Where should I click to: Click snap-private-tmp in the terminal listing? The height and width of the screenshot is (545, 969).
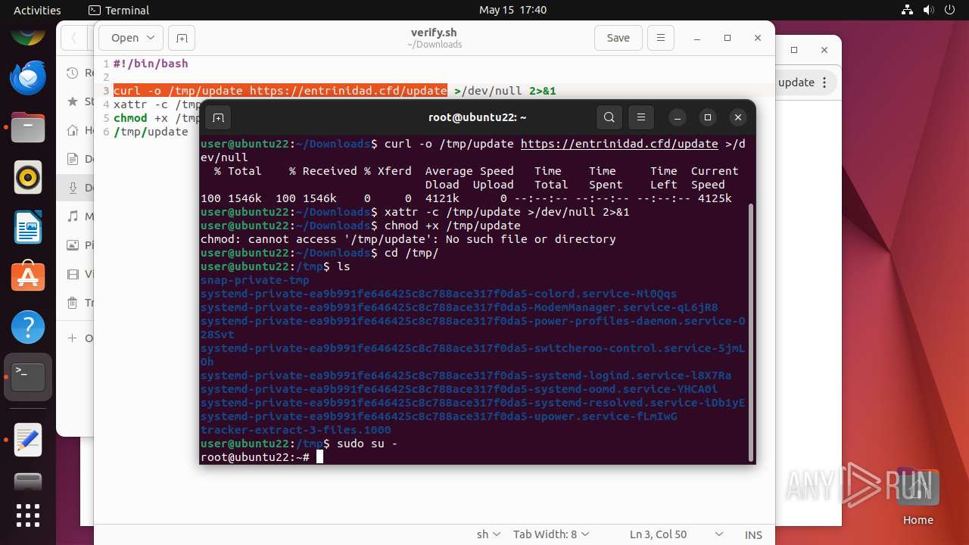pyautogui.click(x=255, y=280)
